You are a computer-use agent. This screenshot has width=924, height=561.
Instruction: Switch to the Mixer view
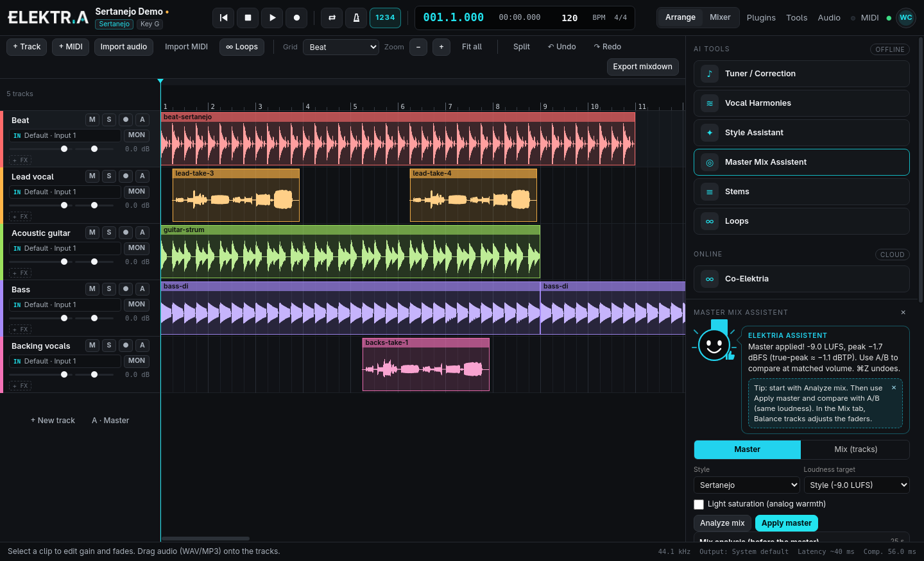tap(720, 17)
